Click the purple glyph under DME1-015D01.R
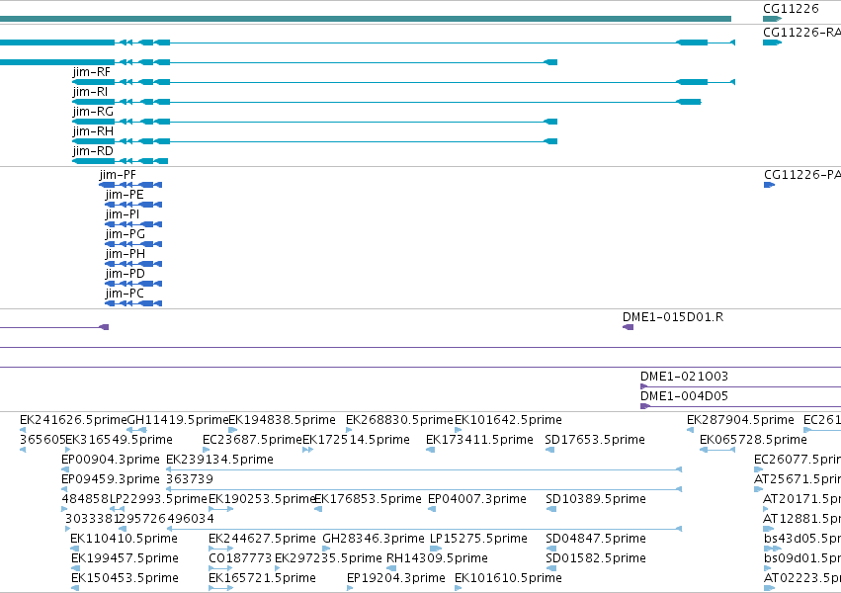The height and width of the screenshot is (593, 841). pos(629,327)
